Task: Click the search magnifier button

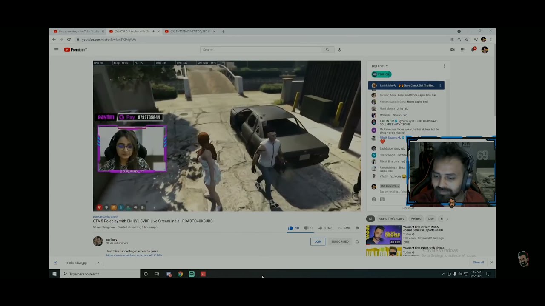Action: coord(327,50)
